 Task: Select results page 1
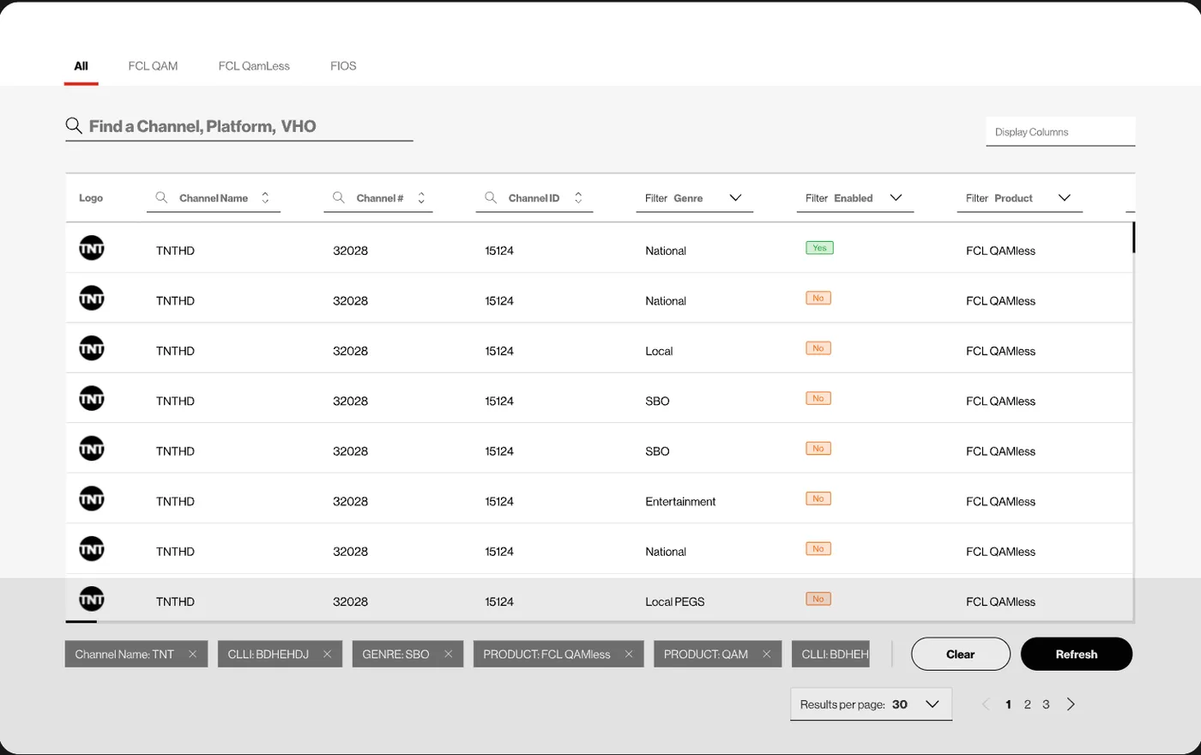1008,704
